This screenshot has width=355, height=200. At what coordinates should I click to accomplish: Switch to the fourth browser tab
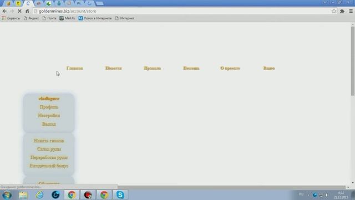pos(38,3)
